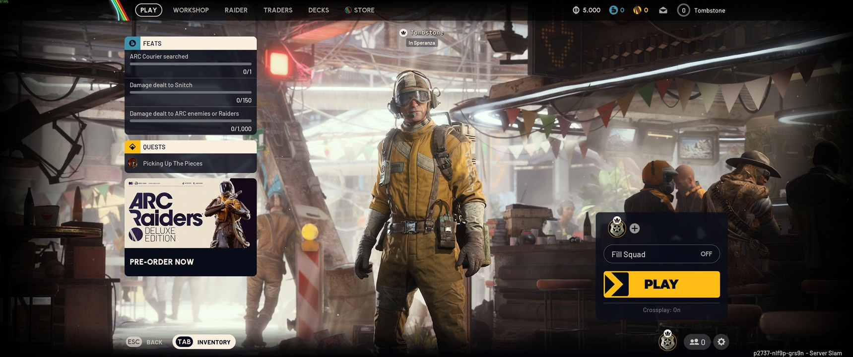This screenshot has height=357, width=853.
Task: Open the DECKS tab
Action: 319,10
